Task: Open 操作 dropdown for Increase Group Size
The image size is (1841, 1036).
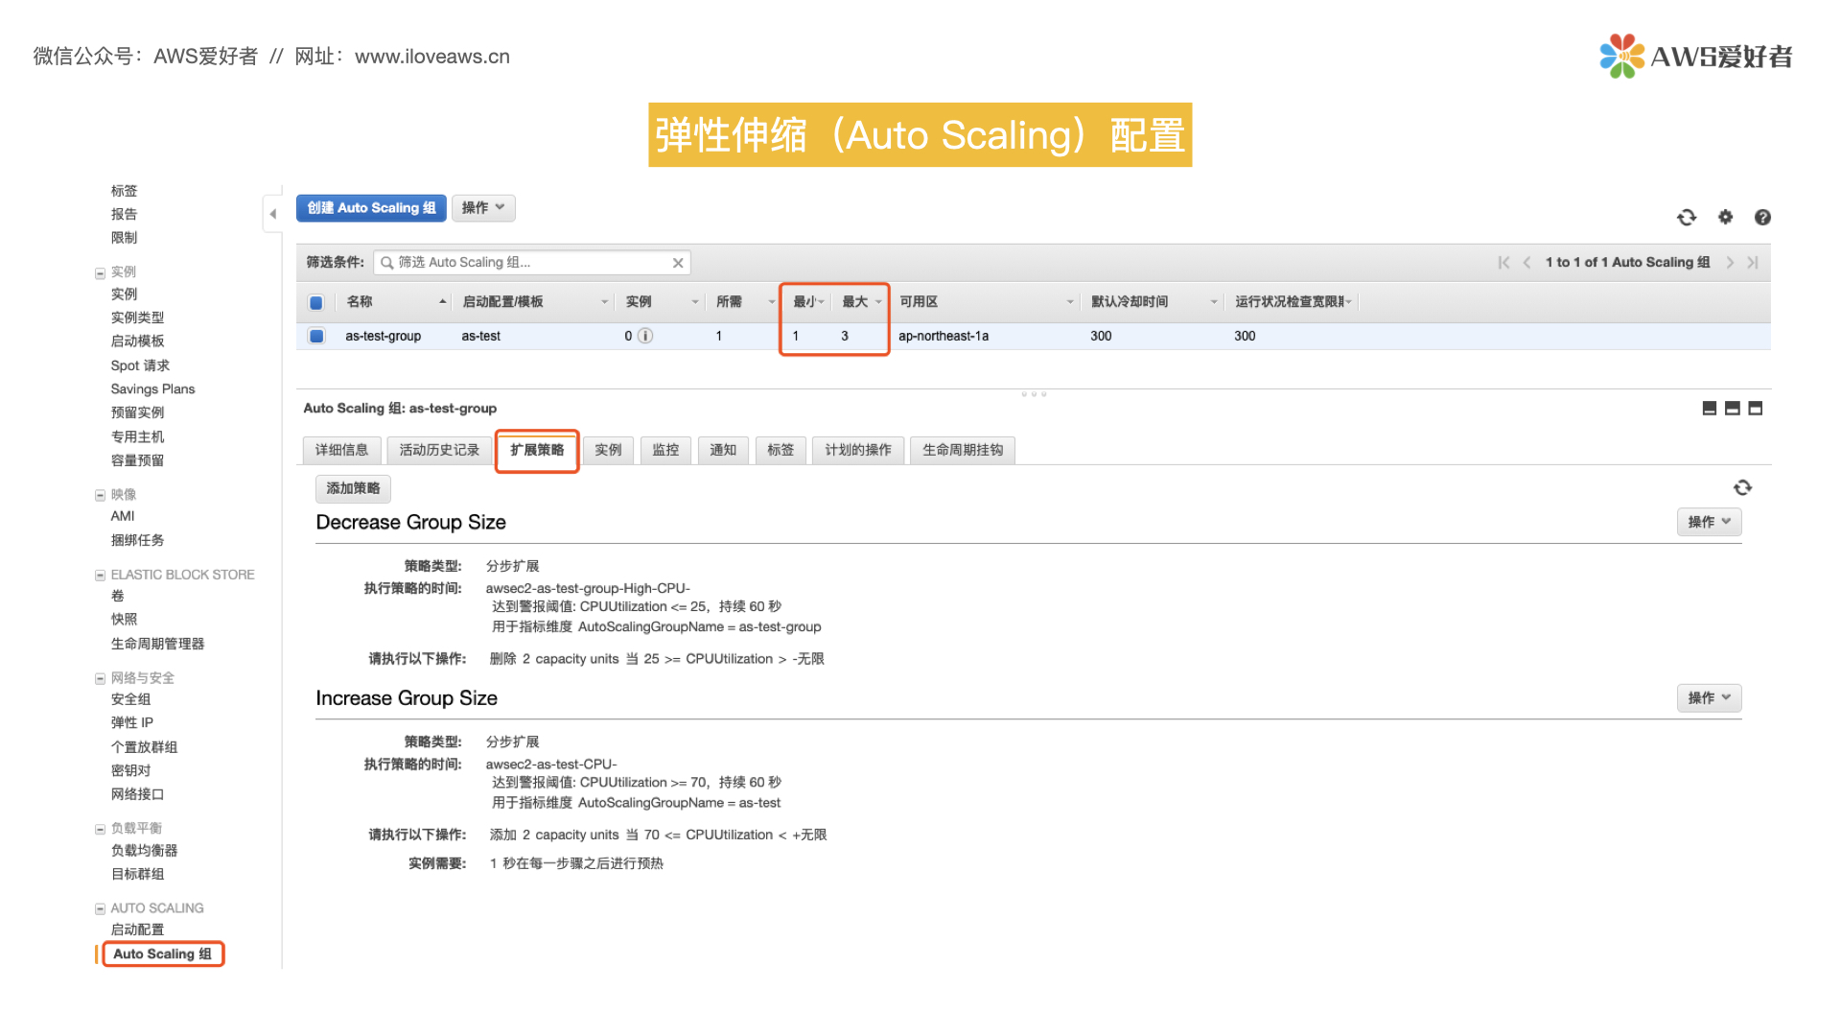Action: coord(1709,698)
